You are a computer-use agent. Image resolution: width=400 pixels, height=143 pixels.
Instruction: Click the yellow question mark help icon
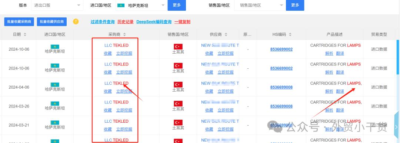coord(76,22)
